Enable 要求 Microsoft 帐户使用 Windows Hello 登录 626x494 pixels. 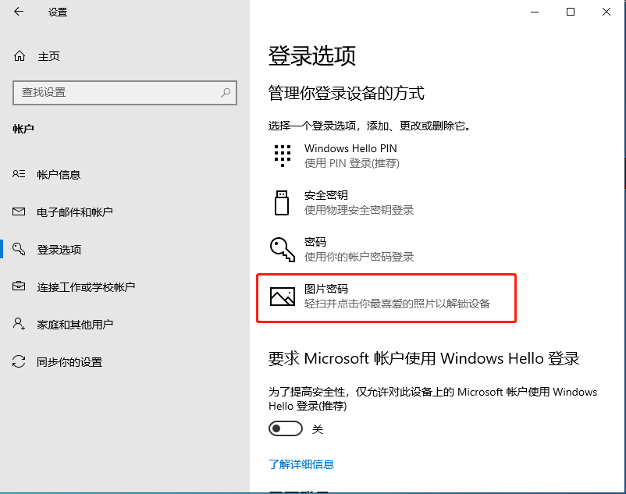[285, 428]
